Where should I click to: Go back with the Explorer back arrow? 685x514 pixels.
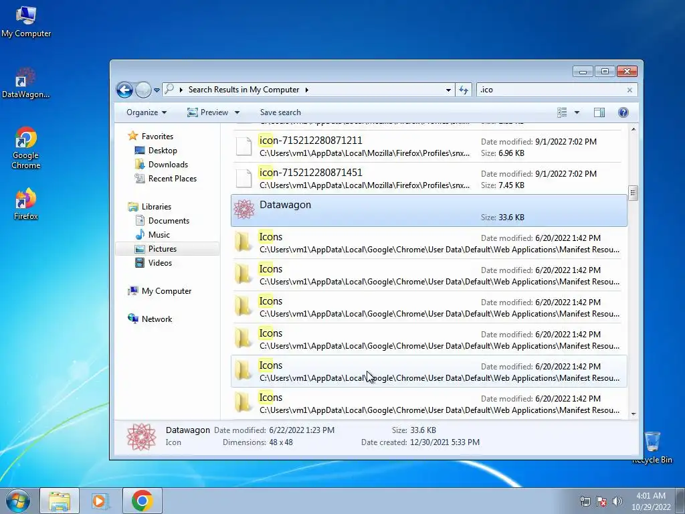point(124,90)
